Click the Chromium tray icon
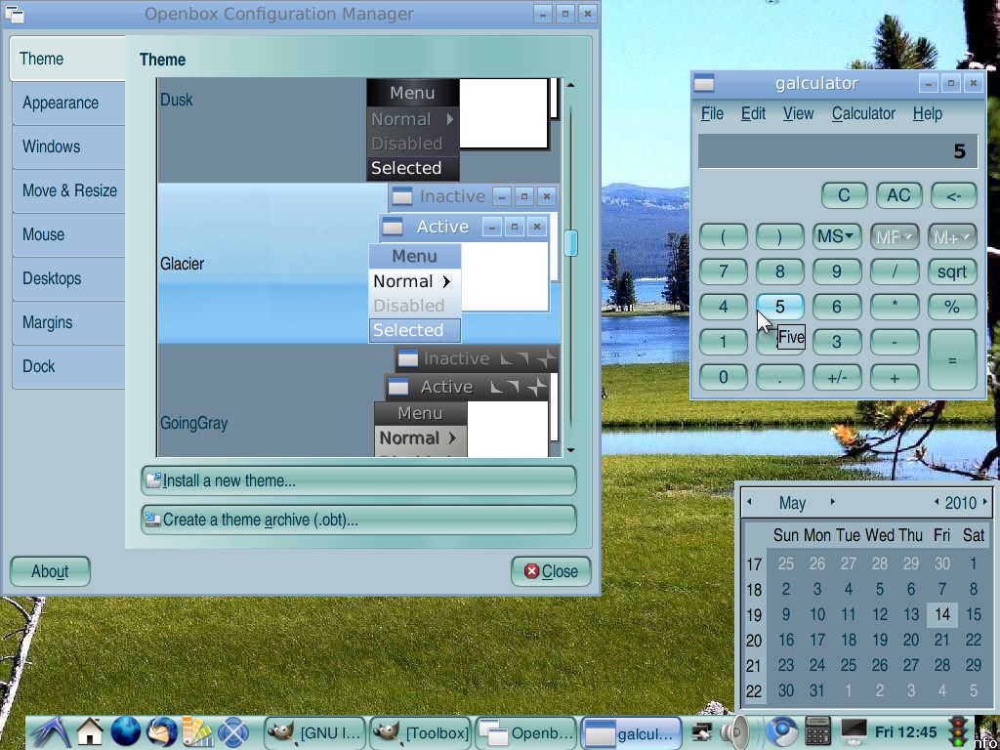 (781, 732)
